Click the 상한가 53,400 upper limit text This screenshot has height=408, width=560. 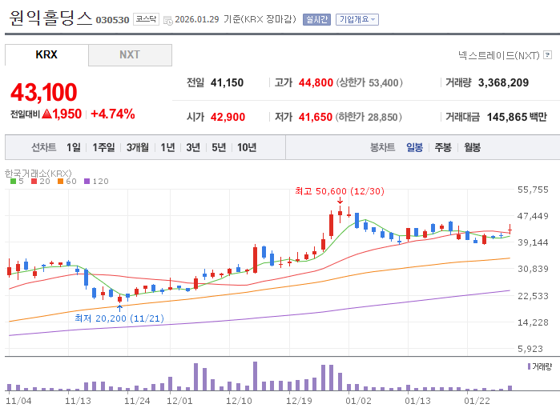click(369, 82)
